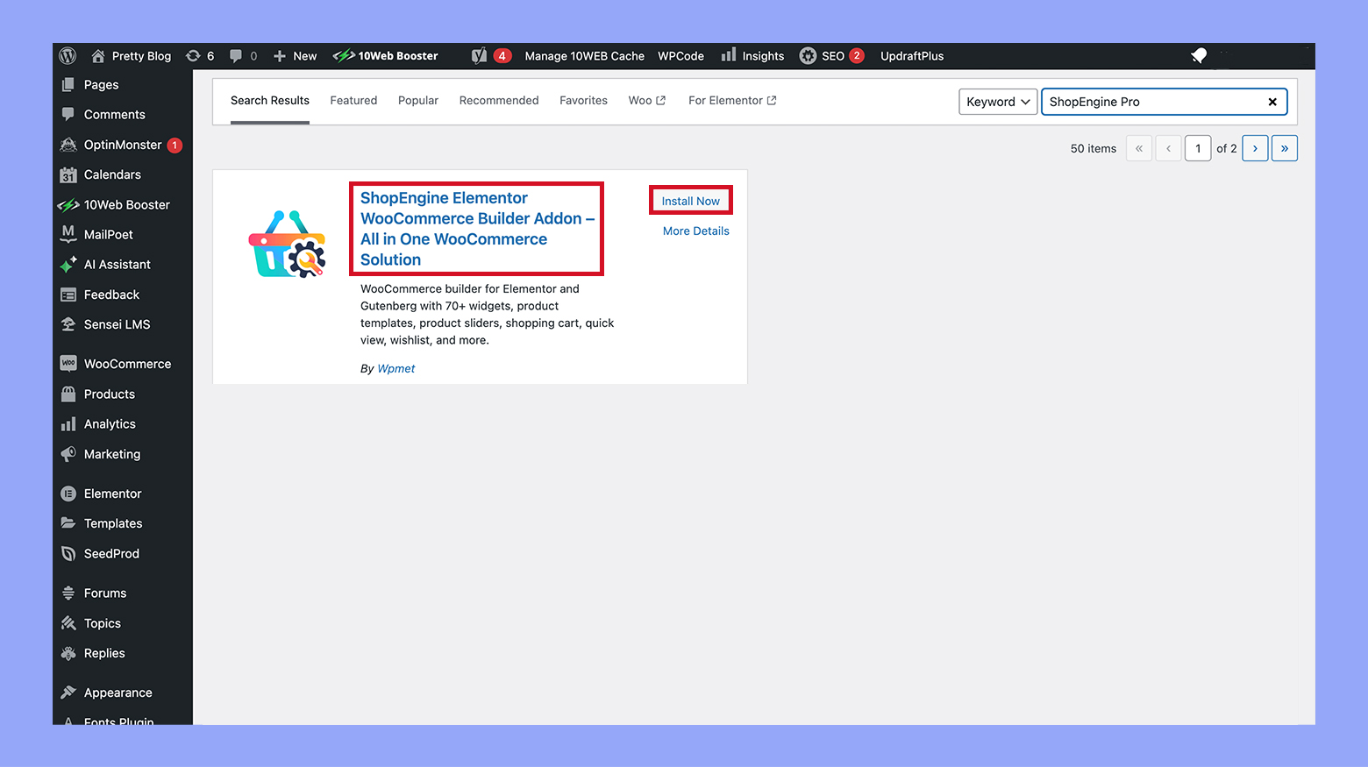The image size is (1368, 767).
Task: Install the ShopEngine plugin with Install Now
Action: pos(690,201)
